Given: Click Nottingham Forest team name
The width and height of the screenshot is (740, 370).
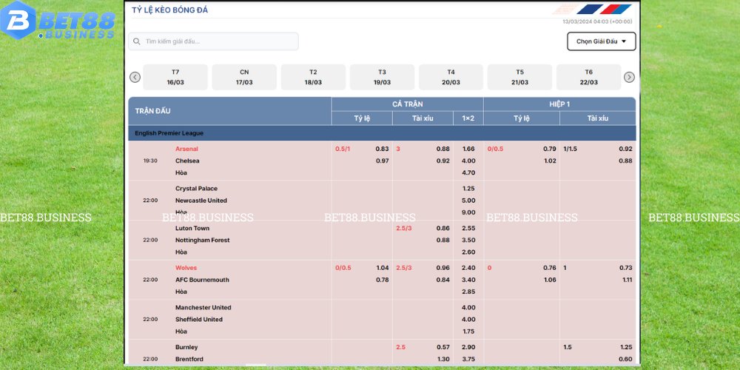Looking at the screenshot, I should 203,240.
